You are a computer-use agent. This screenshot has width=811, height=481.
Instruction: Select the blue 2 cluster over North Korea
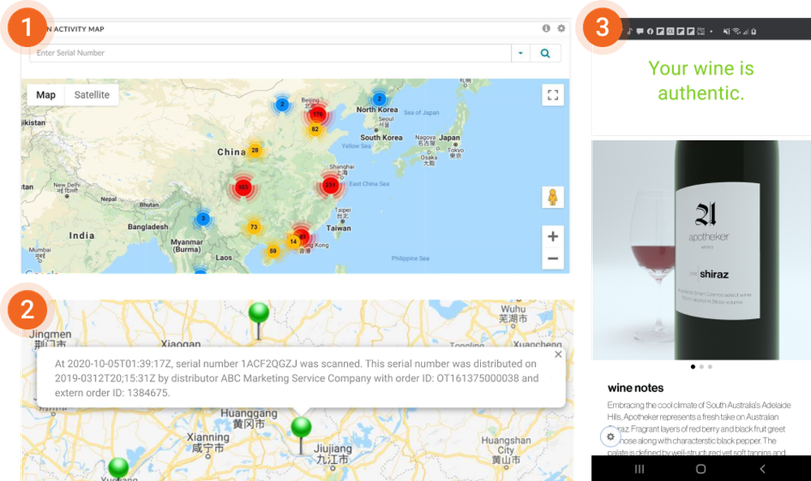tap(379, 99)
